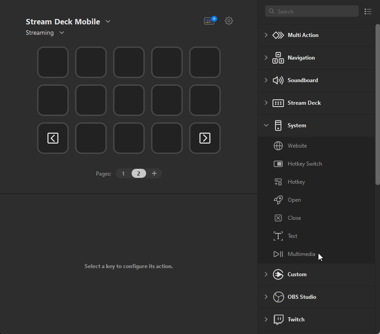Viewport: 380px width, 334px height.
Task: Add a new page with plus button
Action: [154, 173]
